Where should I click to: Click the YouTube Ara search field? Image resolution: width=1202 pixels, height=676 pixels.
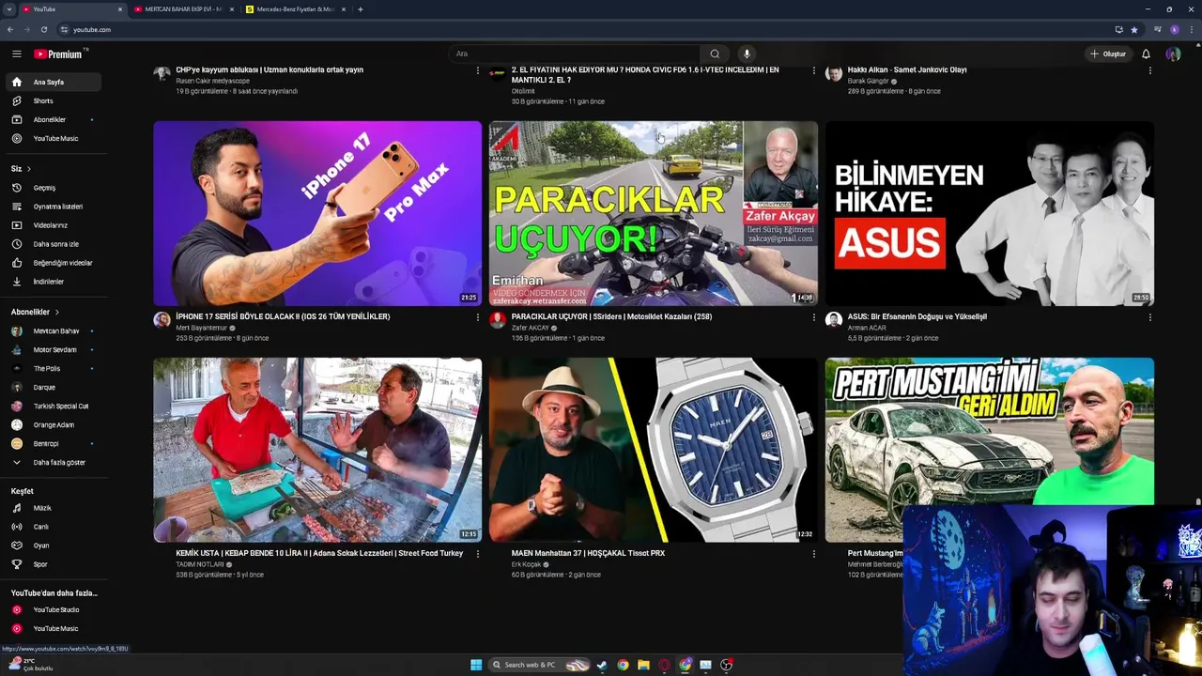573,54
